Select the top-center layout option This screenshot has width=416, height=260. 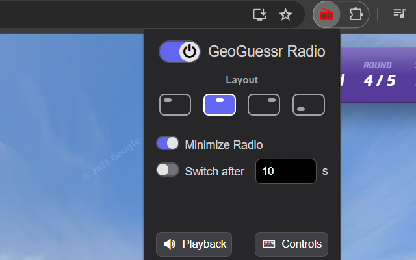pyautogui.click(x=220, y=105)
